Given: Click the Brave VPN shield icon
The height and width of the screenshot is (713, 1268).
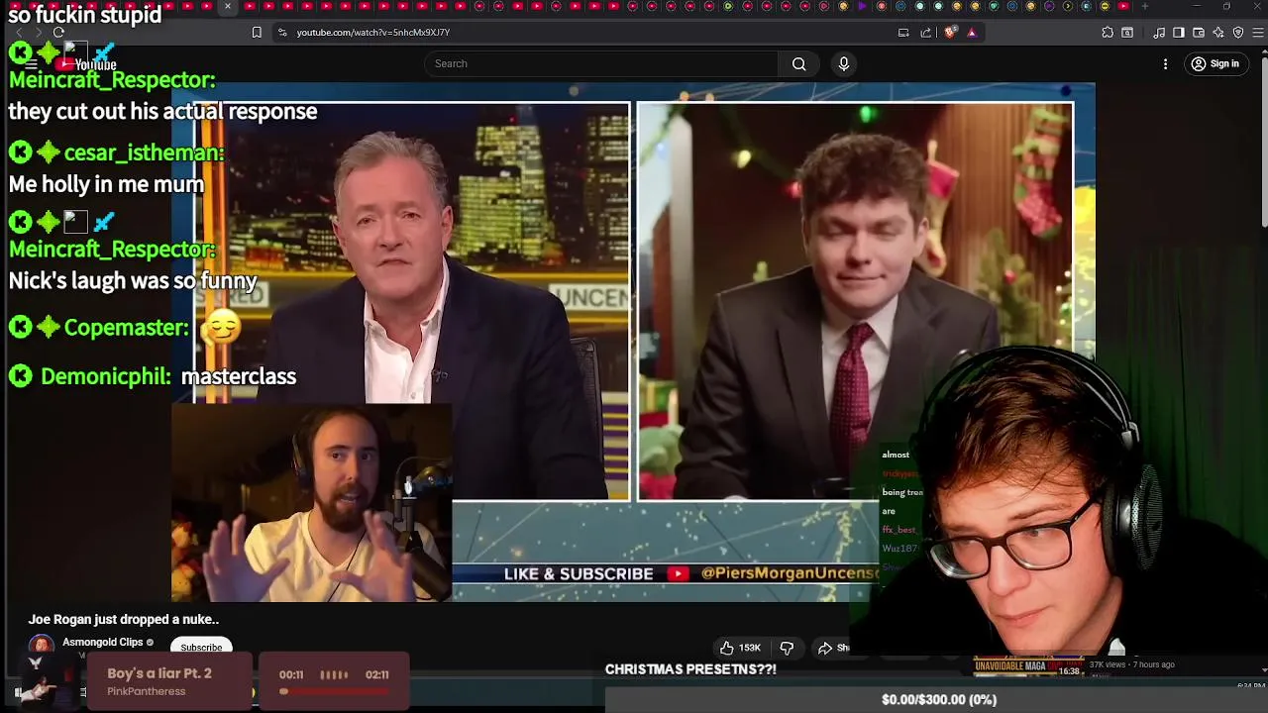Looking at the screenshot, I should (1238, 33).
